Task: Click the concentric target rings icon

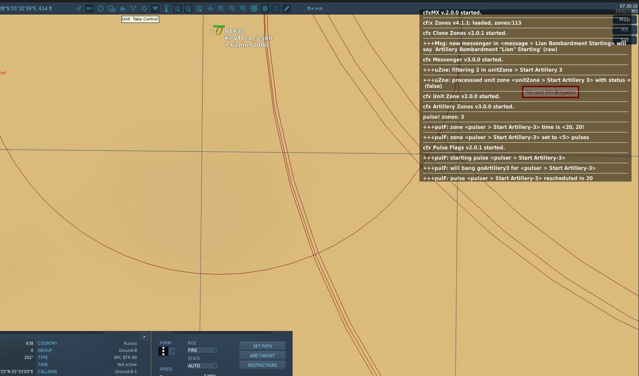Action: click(254, 8)
